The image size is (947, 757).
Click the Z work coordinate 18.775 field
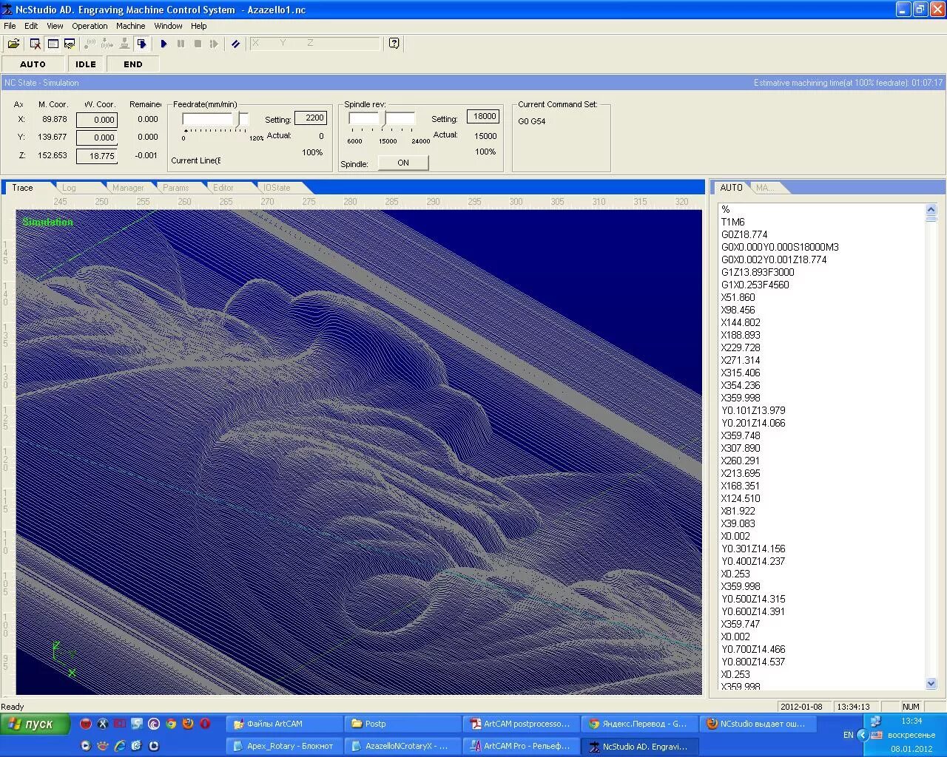tap(97, 156)
